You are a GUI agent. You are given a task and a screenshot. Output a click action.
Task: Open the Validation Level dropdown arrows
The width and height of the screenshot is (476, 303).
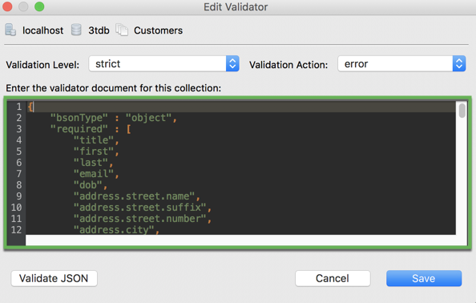(x=232, y=64)
